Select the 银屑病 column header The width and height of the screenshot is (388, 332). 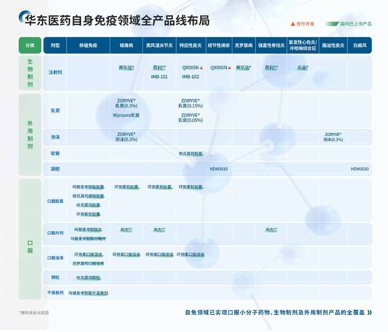[126, 45]
